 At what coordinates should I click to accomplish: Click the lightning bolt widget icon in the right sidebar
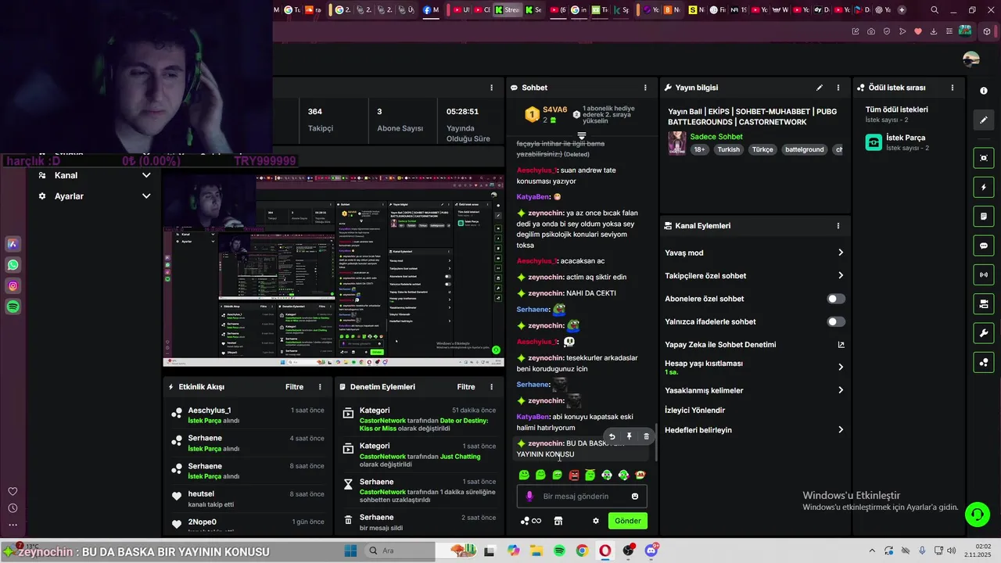pyautogui.click(x=984, y=188)
